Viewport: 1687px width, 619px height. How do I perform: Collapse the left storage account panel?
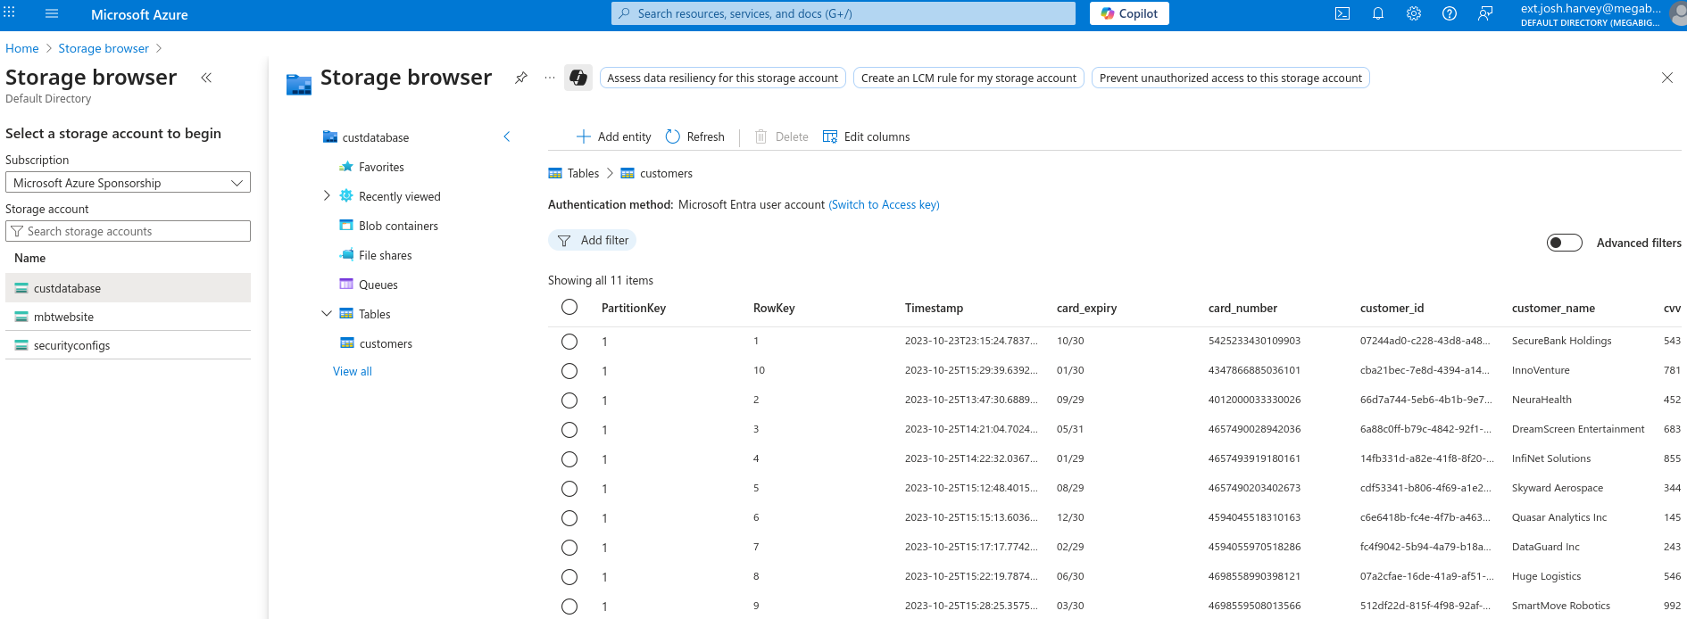[206, 78]
